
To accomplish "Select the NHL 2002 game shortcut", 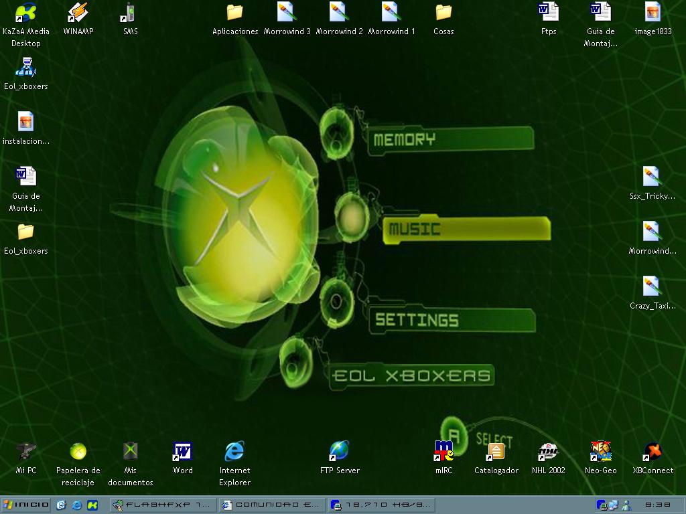I will 548,452.
